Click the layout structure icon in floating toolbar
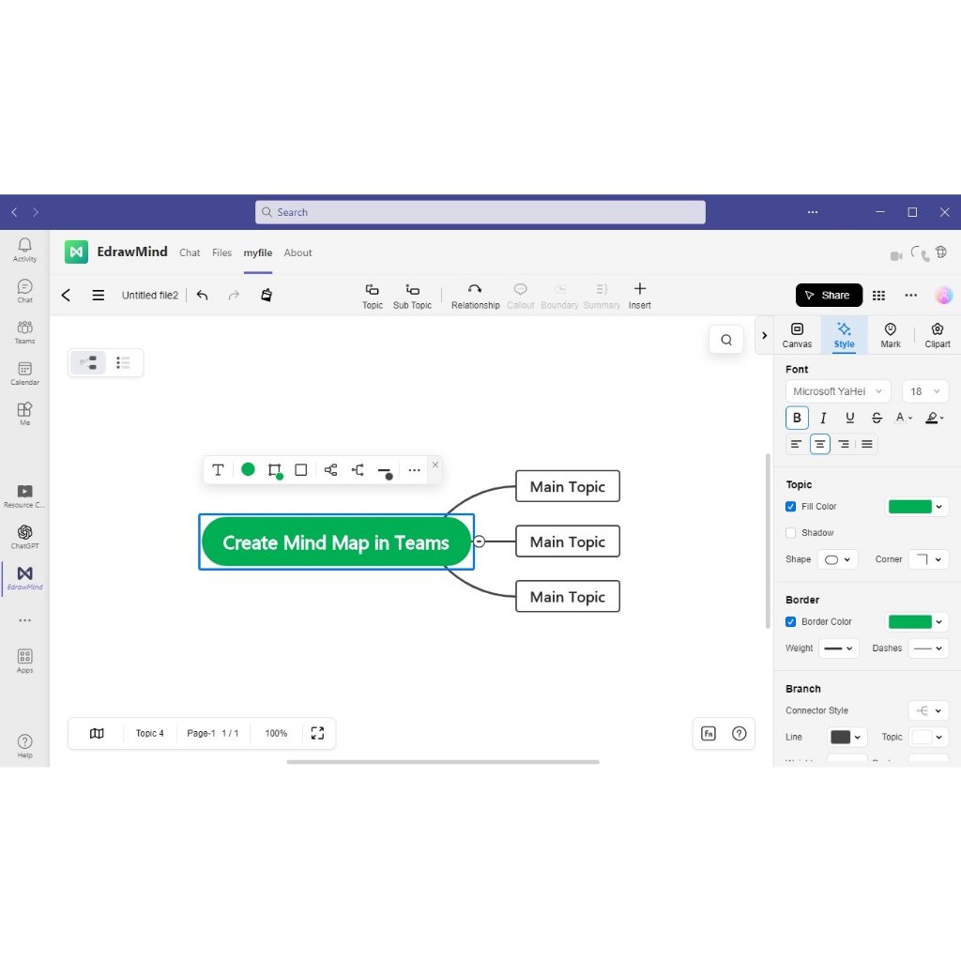The width and height of the screenshot is (961, 961). point(330,470)
